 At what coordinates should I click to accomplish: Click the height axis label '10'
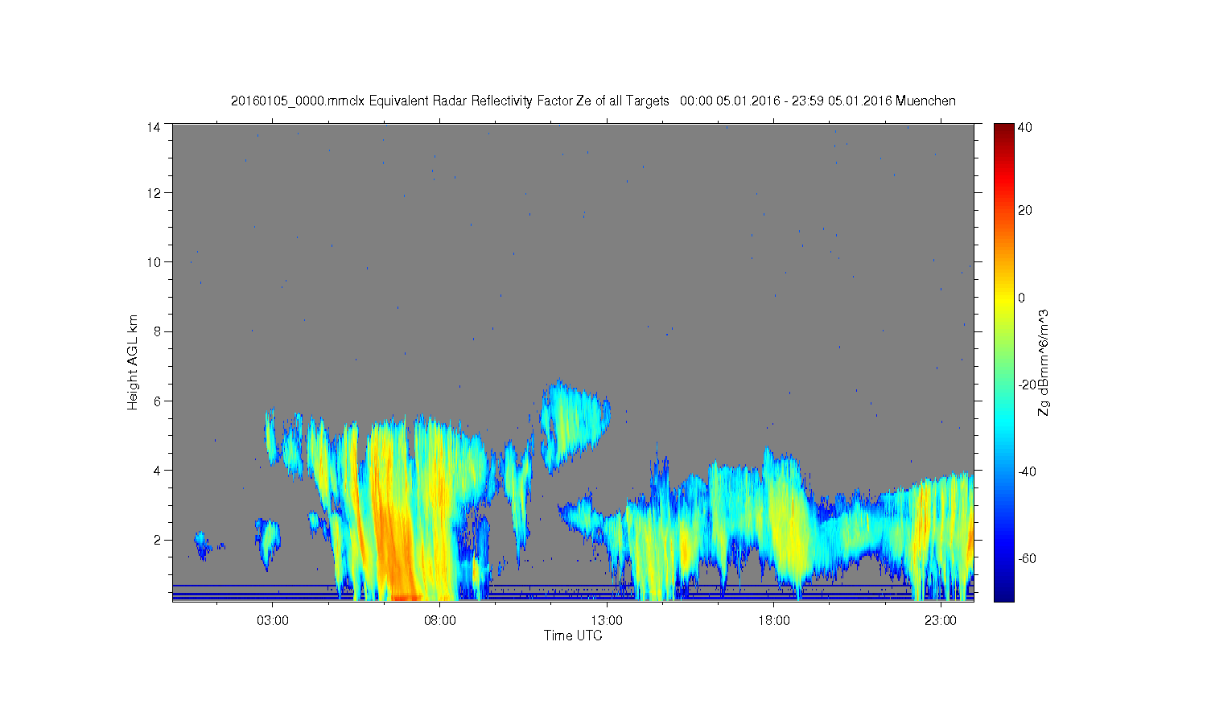pos(153,262)
